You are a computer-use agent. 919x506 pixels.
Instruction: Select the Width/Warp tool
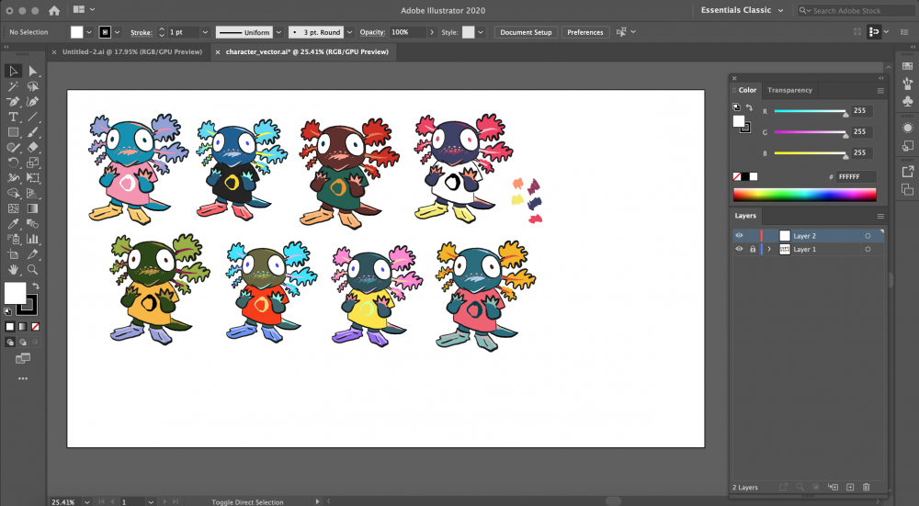pos(12,177)
